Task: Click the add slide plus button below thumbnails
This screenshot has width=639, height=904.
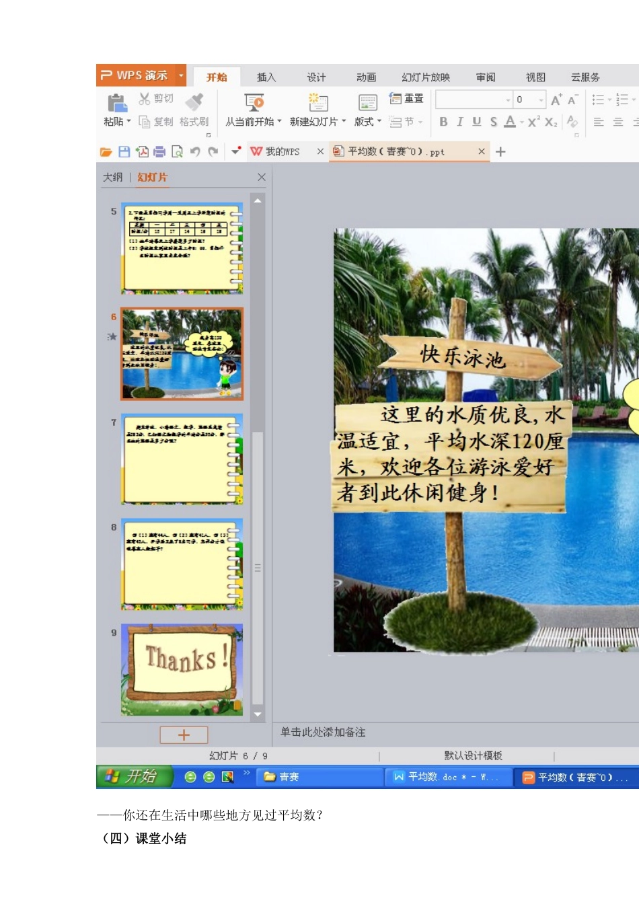Action: coord(184,735)
